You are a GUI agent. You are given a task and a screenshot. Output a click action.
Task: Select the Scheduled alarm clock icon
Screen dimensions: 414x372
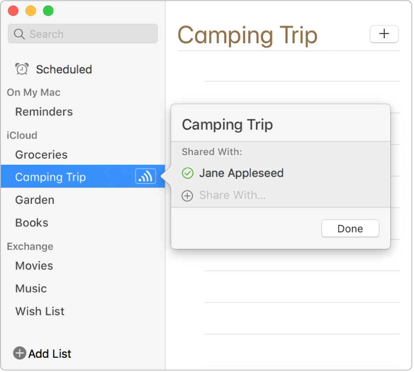[21, 69]
